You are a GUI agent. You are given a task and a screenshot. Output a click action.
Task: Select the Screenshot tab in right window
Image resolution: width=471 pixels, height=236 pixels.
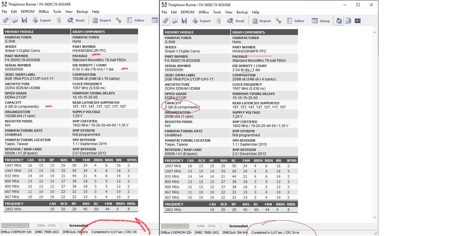click(238, 226)
